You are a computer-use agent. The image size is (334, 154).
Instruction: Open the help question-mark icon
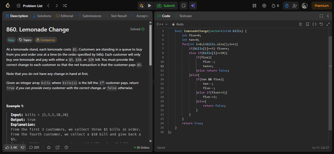pyautogui.click(x=66, y=147)
